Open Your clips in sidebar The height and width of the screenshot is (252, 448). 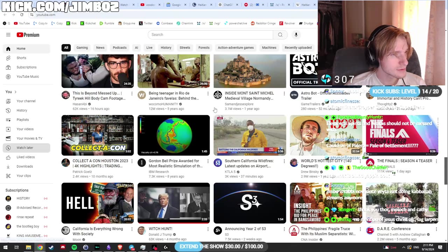tap(26, 176)
